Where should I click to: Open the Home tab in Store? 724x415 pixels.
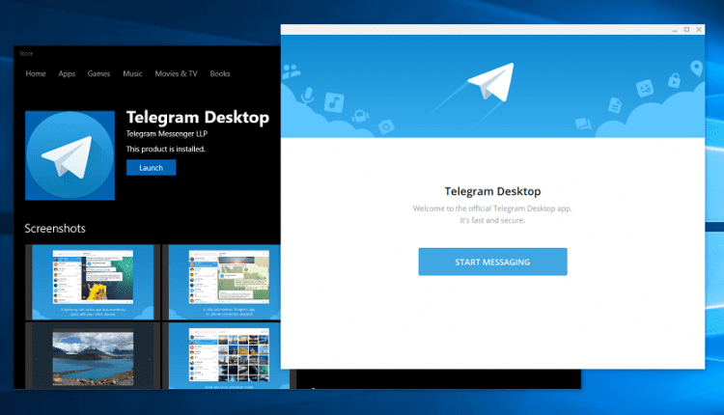[x=36, y=73]
